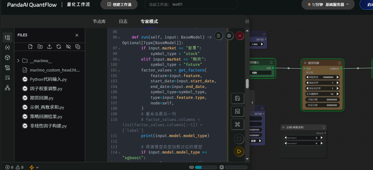Collapse the code fold at line 114

click(119, 153)
